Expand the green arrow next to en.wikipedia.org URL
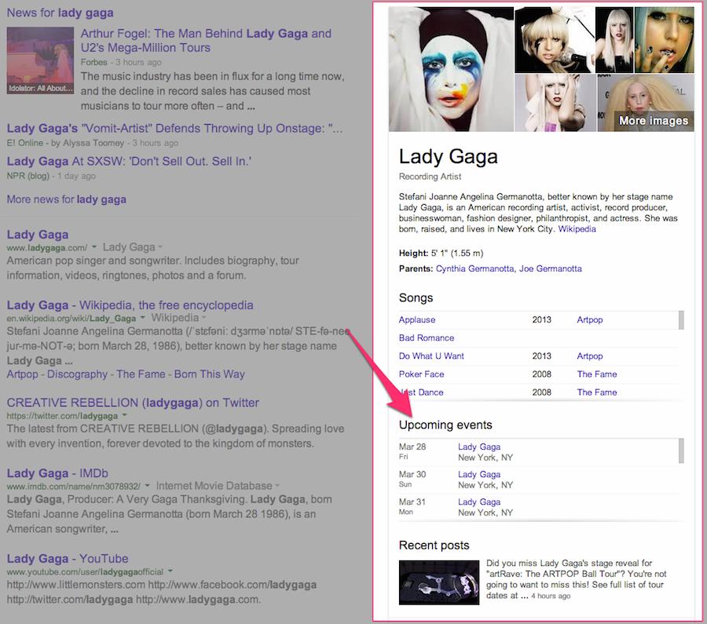Screen dimensions: 707x624 click(142, 319)
